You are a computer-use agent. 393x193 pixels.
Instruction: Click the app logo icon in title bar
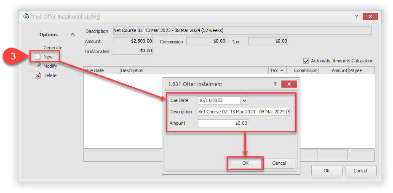tap(26, 16)
